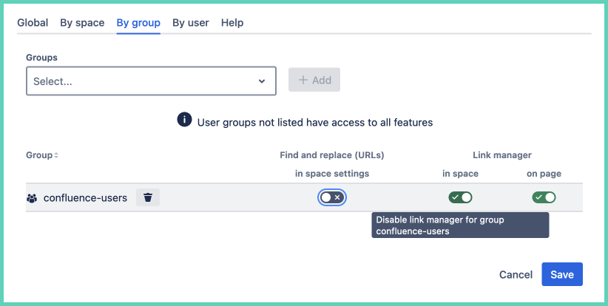Click the confluence-users group name

click(x=85, y=198)
